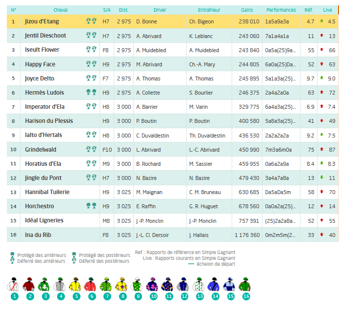Open horse Ina du Rib
Screen dimensions: 339x314
[x=40, y=235]
